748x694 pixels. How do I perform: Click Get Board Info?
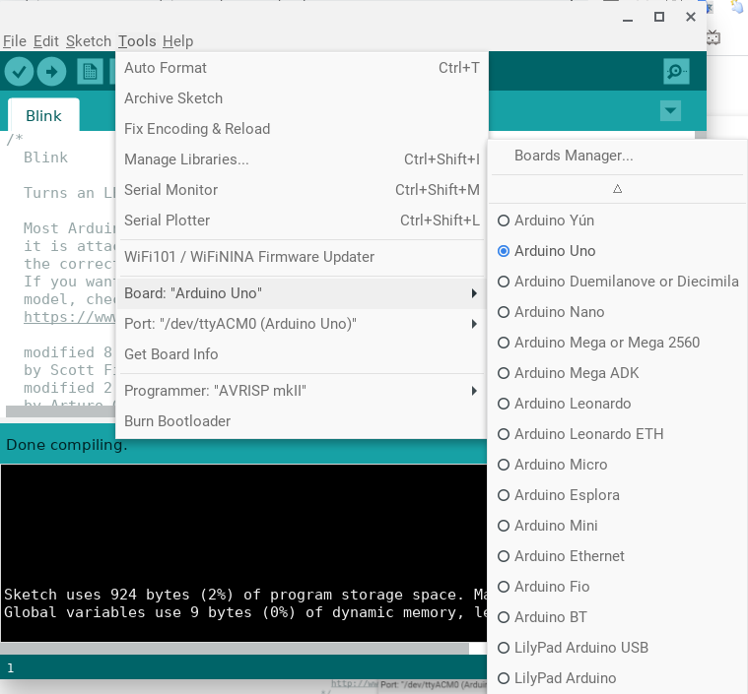tap(302, 354)
